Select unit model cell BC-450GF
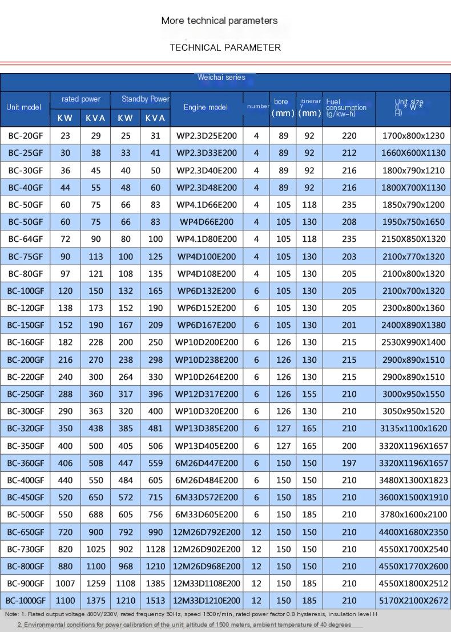Screen dimensions: 451x632 (26, 497)
